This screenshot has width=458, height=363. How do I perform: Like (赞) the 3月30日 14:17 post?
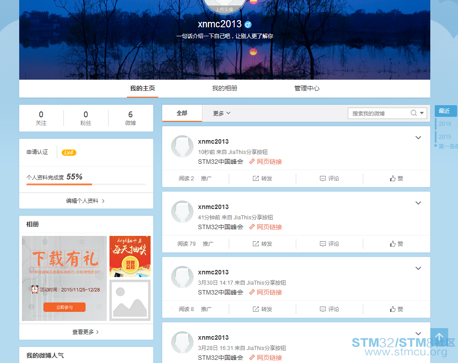(396, 309)
